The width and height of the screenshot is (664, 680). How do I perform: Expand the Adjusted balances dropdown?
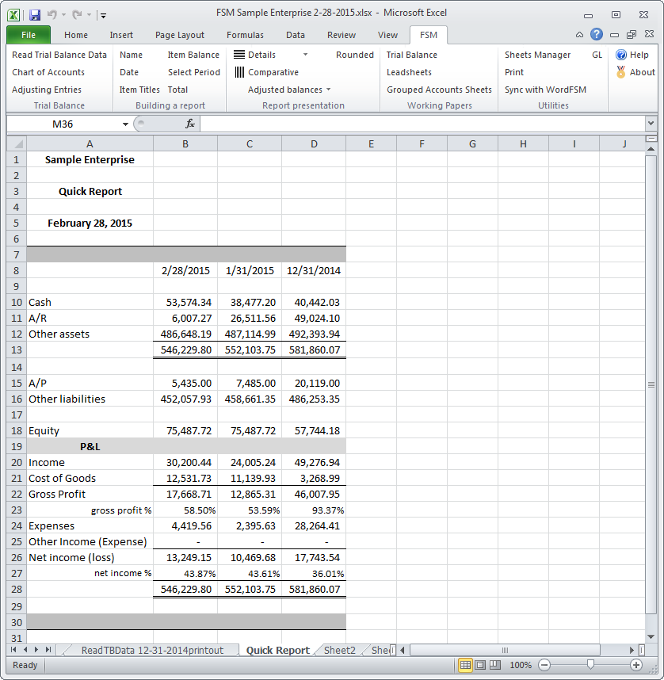(x=328, y=90)
